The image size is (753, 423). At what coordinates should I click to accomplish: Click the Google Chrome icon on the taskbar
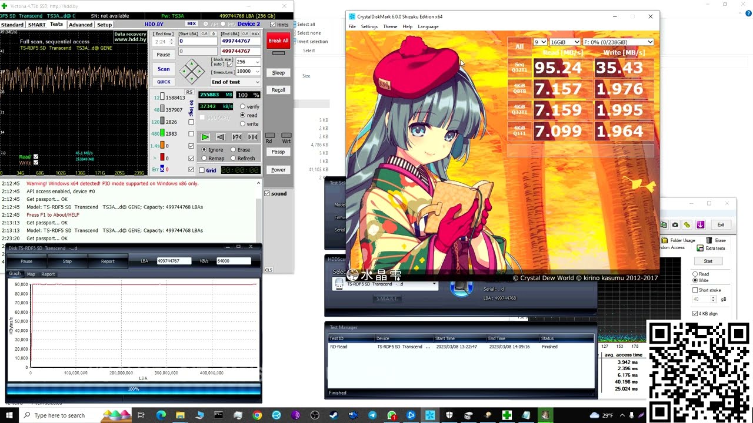(257, 415)
